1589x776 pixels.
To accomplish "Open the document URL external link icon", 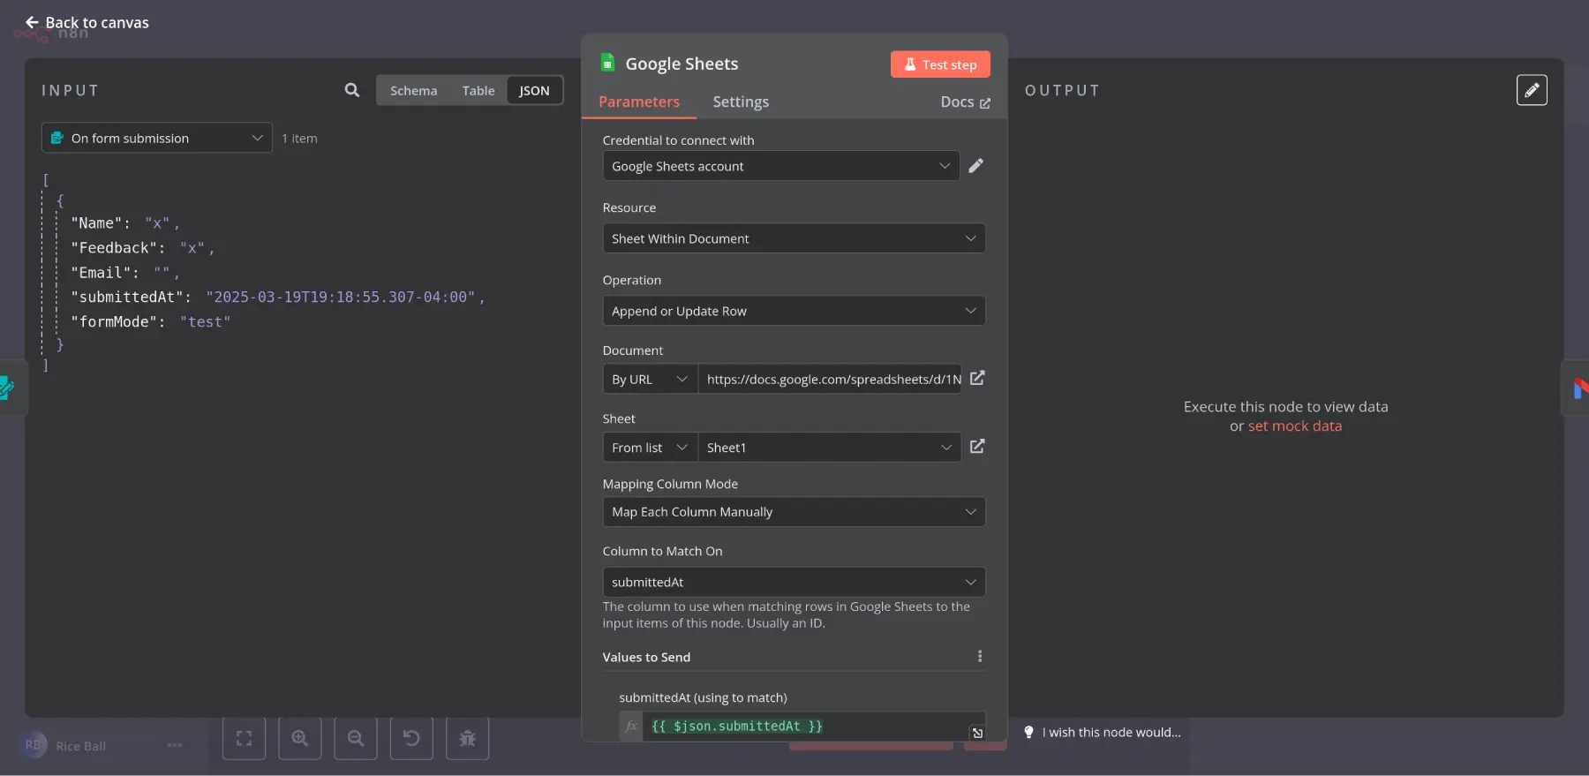I will (977, 378).
